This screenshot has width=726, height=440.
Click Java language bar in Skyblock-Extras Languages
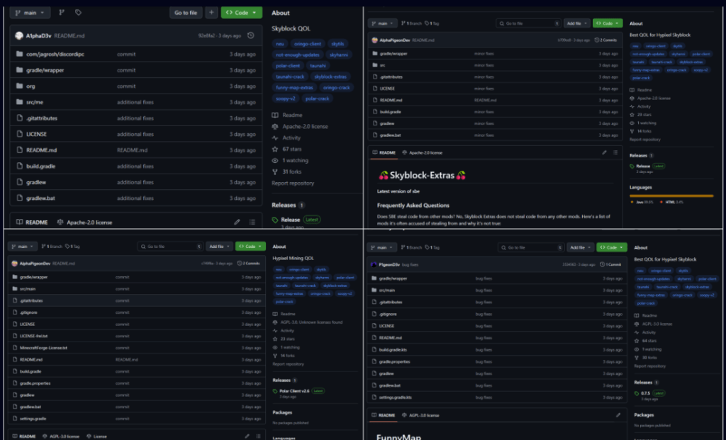tap(671, 196)
